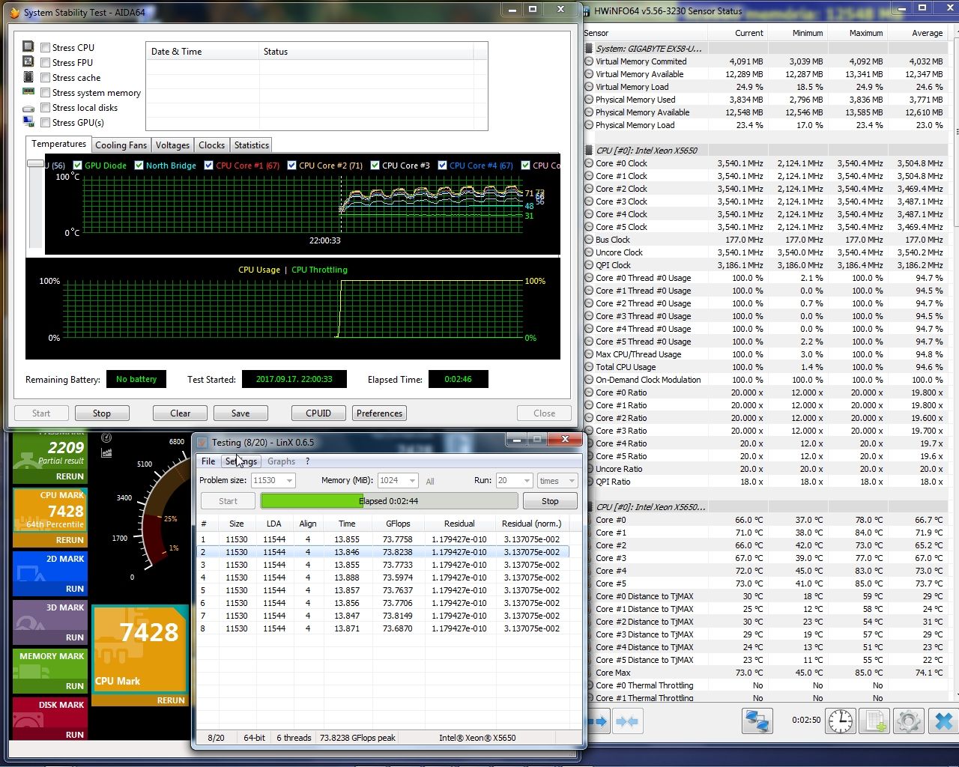This screenshot has height=767, width=959.
Task: Open the Graphs menu in LinX
Action: [x=281, y=461]
